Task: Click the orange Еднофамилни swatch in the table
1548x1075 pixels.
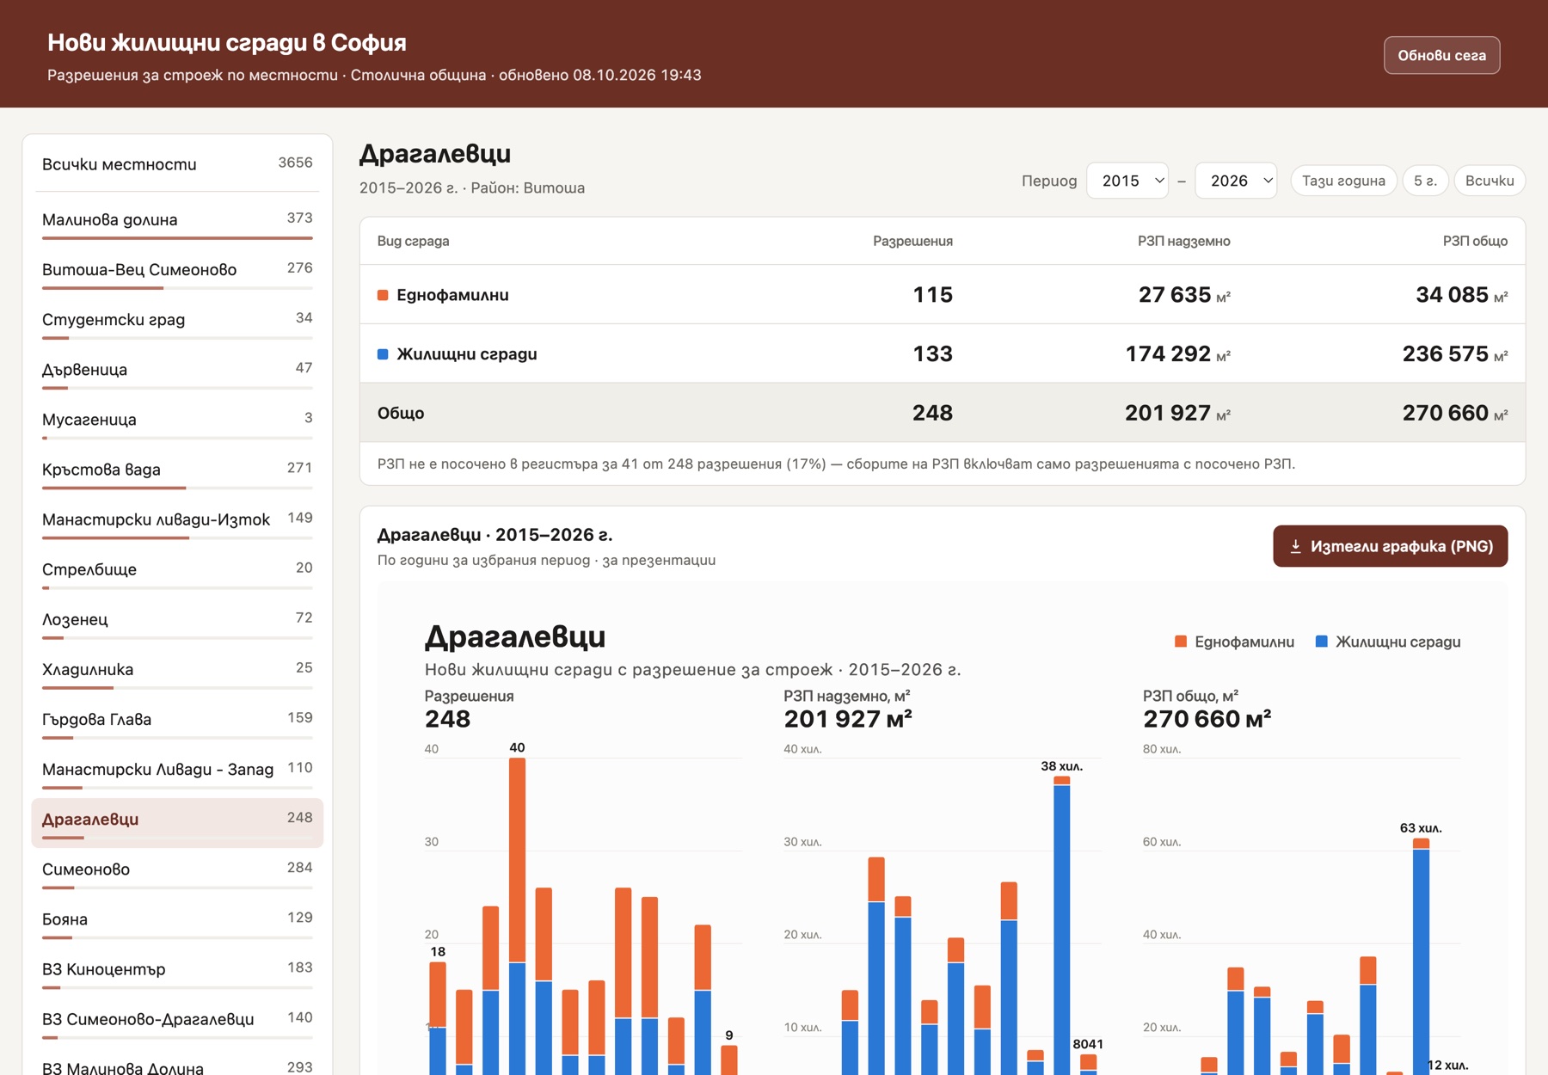Action: pos(383,295)
